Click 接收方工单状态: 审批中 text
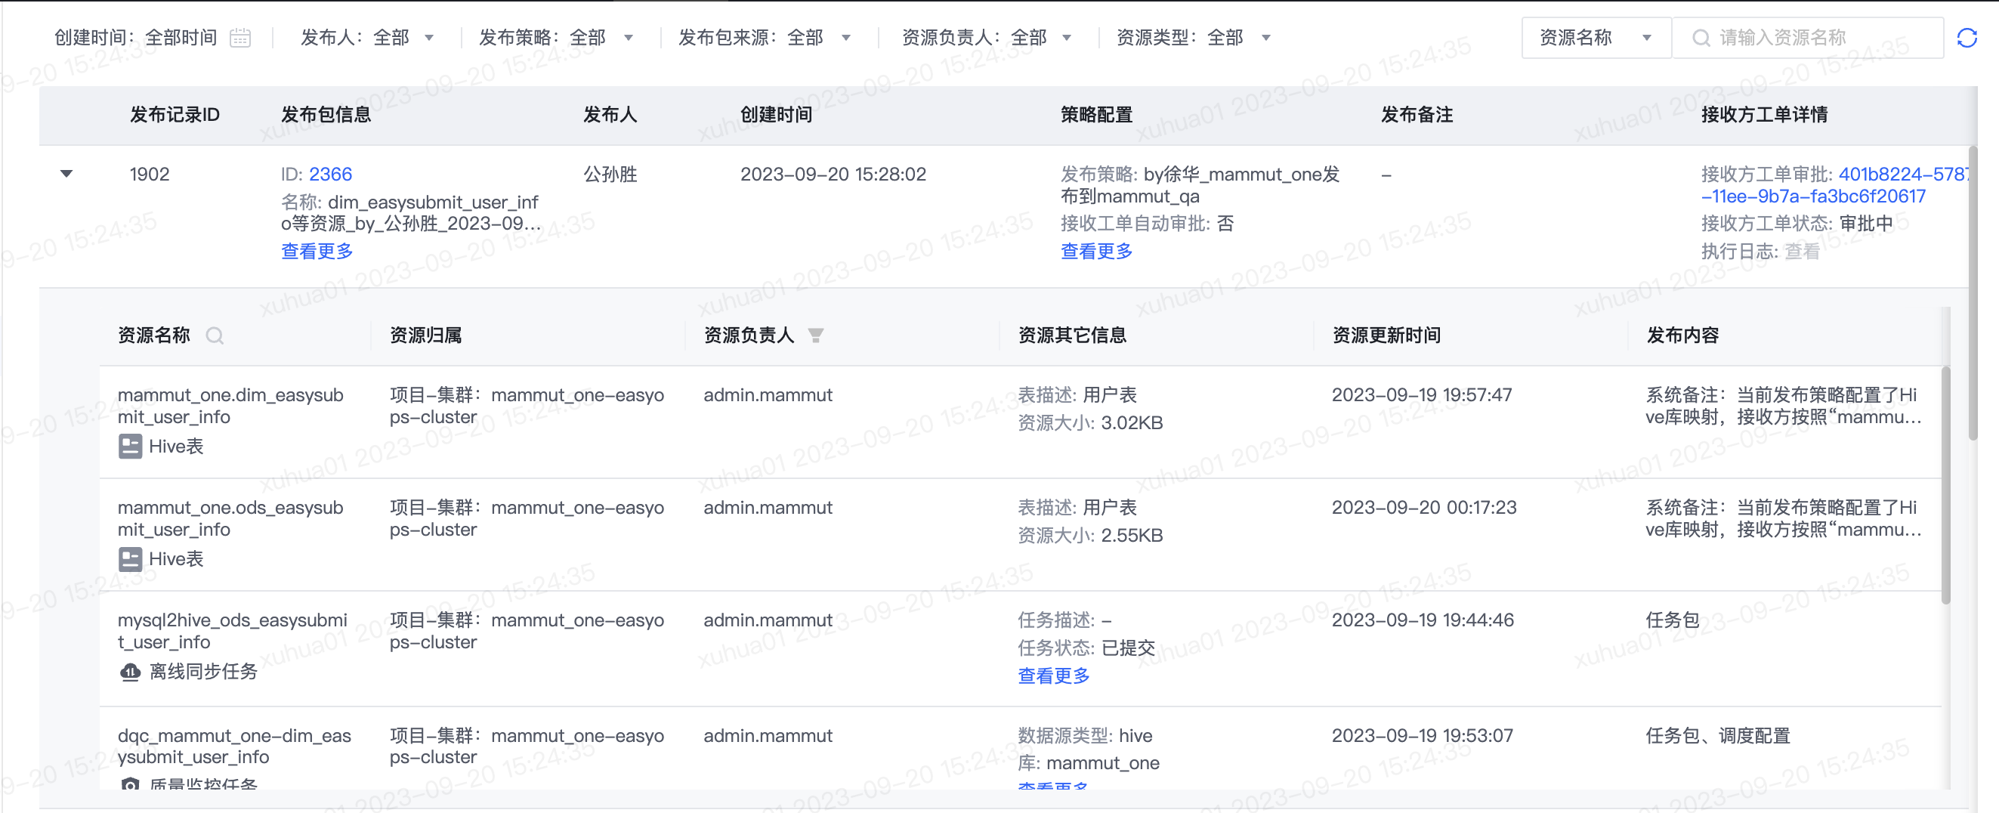This screenshot has height=813, width=1999. [1797, 224]
